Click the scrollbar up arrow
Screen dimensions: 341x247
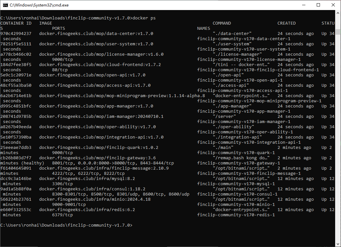coord(338,13)
